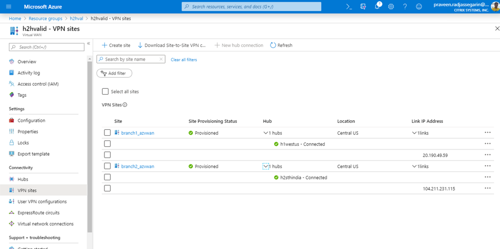This screenshot has width=500, height=249.
Task: Collapse the 1 hubs list for branch2_azvwan
Action: pyautogui.click(x=265, y=167)
